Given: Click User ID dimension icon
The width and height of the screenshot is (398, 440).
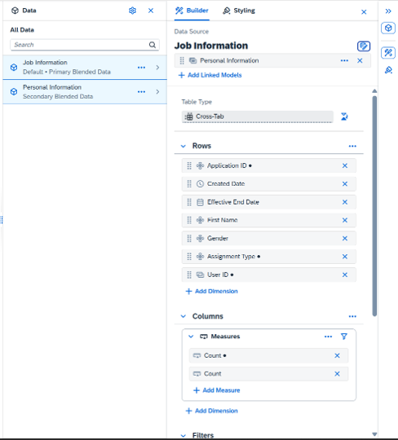Looking at the screenshot, I should click(200, 275).
